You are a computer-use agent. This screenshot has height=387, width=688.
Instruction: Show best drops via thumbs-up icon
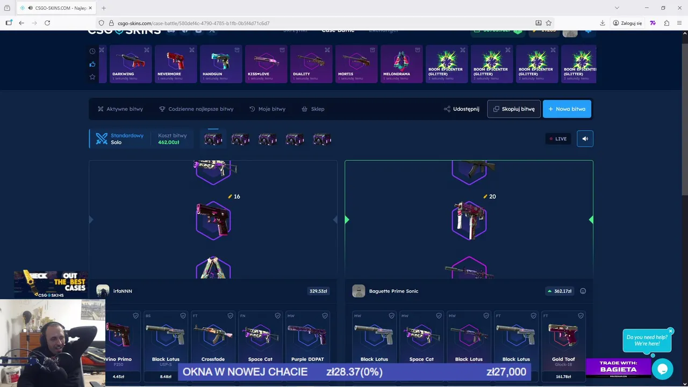click(92, 64)
